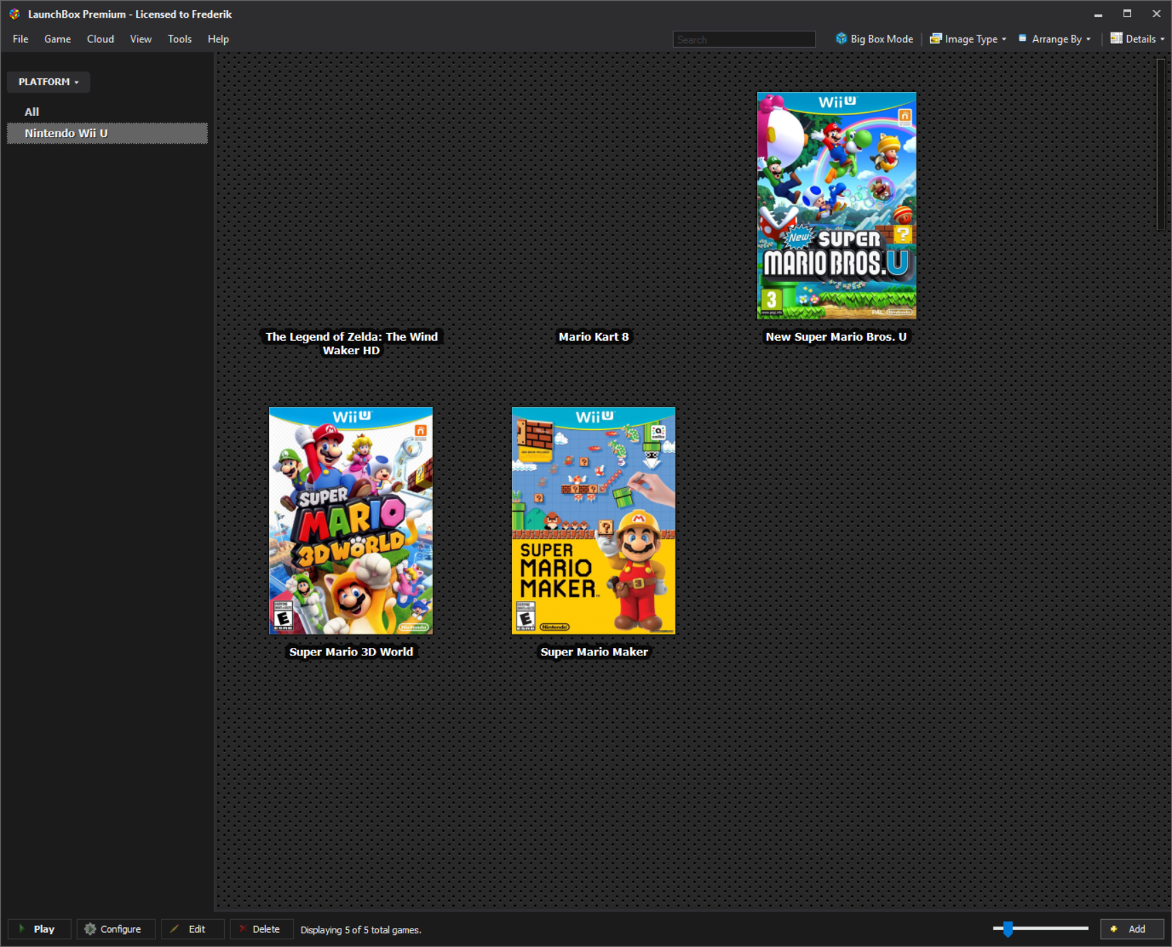Click the Configure button label

pyautogui.click(x=121, y=929)
